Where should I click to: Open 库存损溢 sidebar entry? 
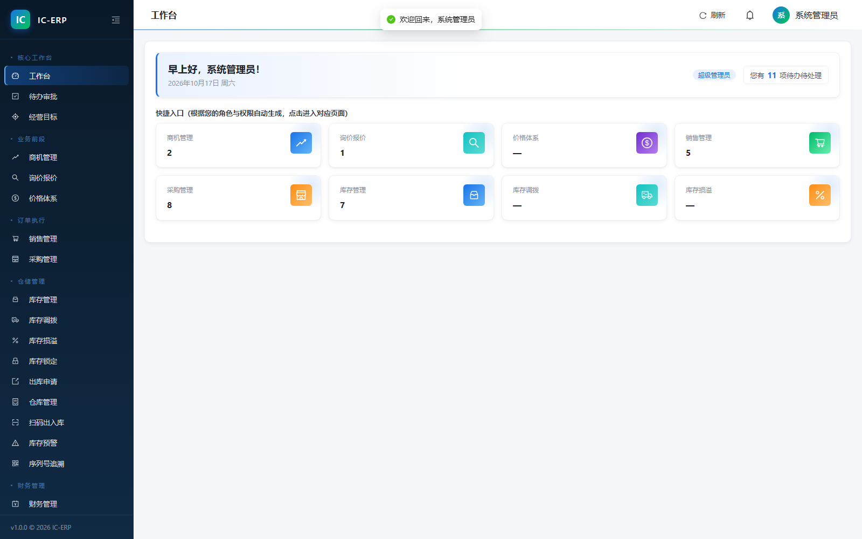[x=67, y=341]
